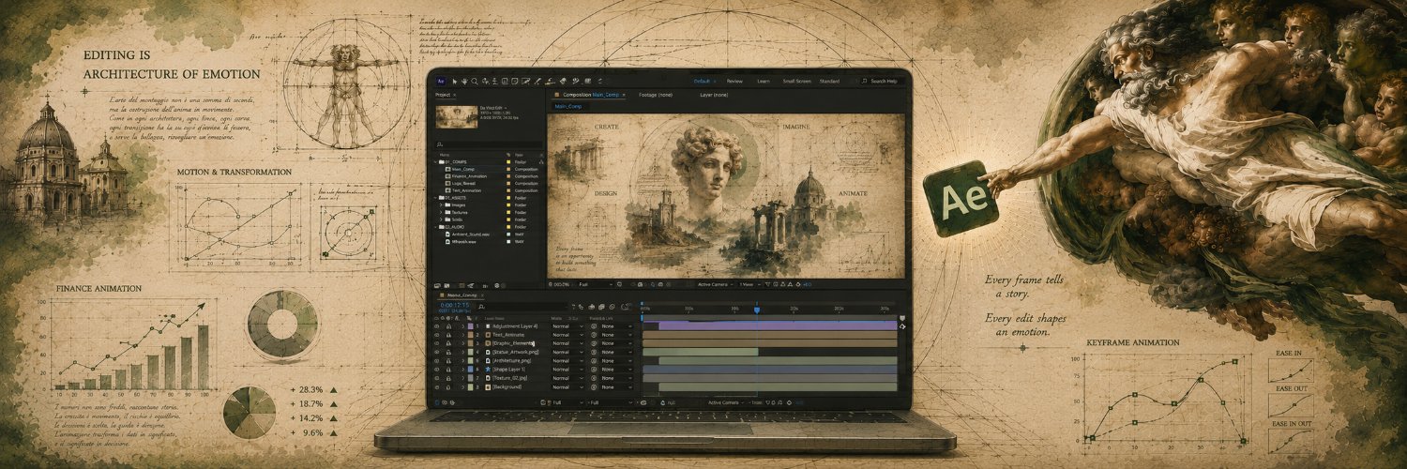Click the project preview thumbnail

coord(456,118)
